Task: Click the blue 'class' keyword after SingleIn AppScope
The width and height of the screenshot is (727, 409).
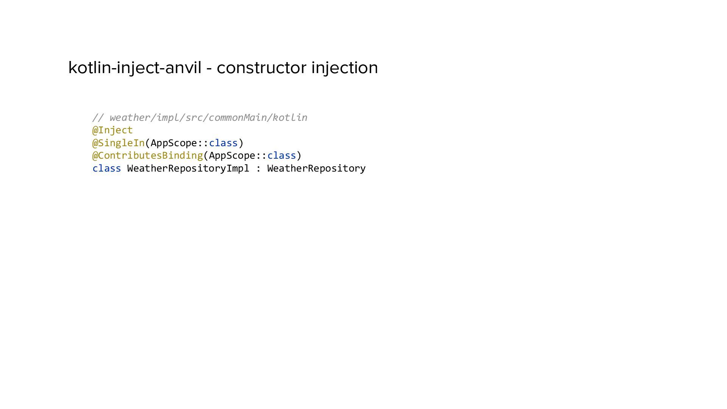Action: coord(223,143)
